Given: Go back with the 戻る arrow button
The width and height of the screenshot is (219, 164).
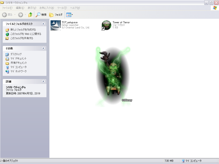Looking at the screenshot, I should coord(7,15).
